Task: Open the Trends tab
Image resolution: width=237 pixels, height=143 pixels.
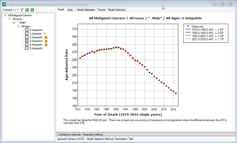Action: coord(101,10)
